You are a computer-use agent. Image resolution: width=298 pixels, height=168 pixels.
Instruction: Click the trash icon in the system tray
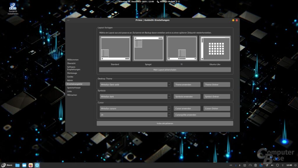256,165
